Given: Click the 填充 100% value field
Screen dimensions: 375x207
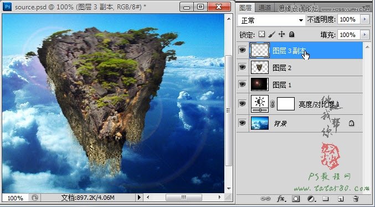Looking at the screenshot, I should pos(349,35).
